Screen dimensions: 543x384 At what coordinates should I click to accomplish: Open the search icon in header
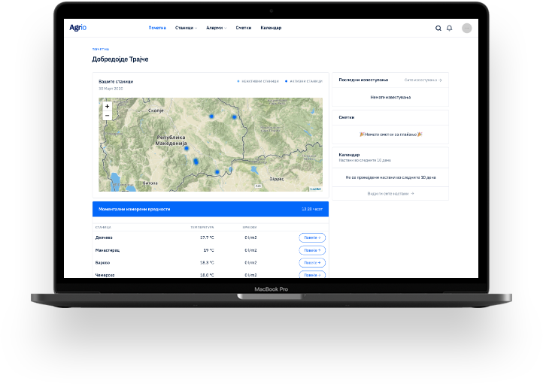pos(438,28)
